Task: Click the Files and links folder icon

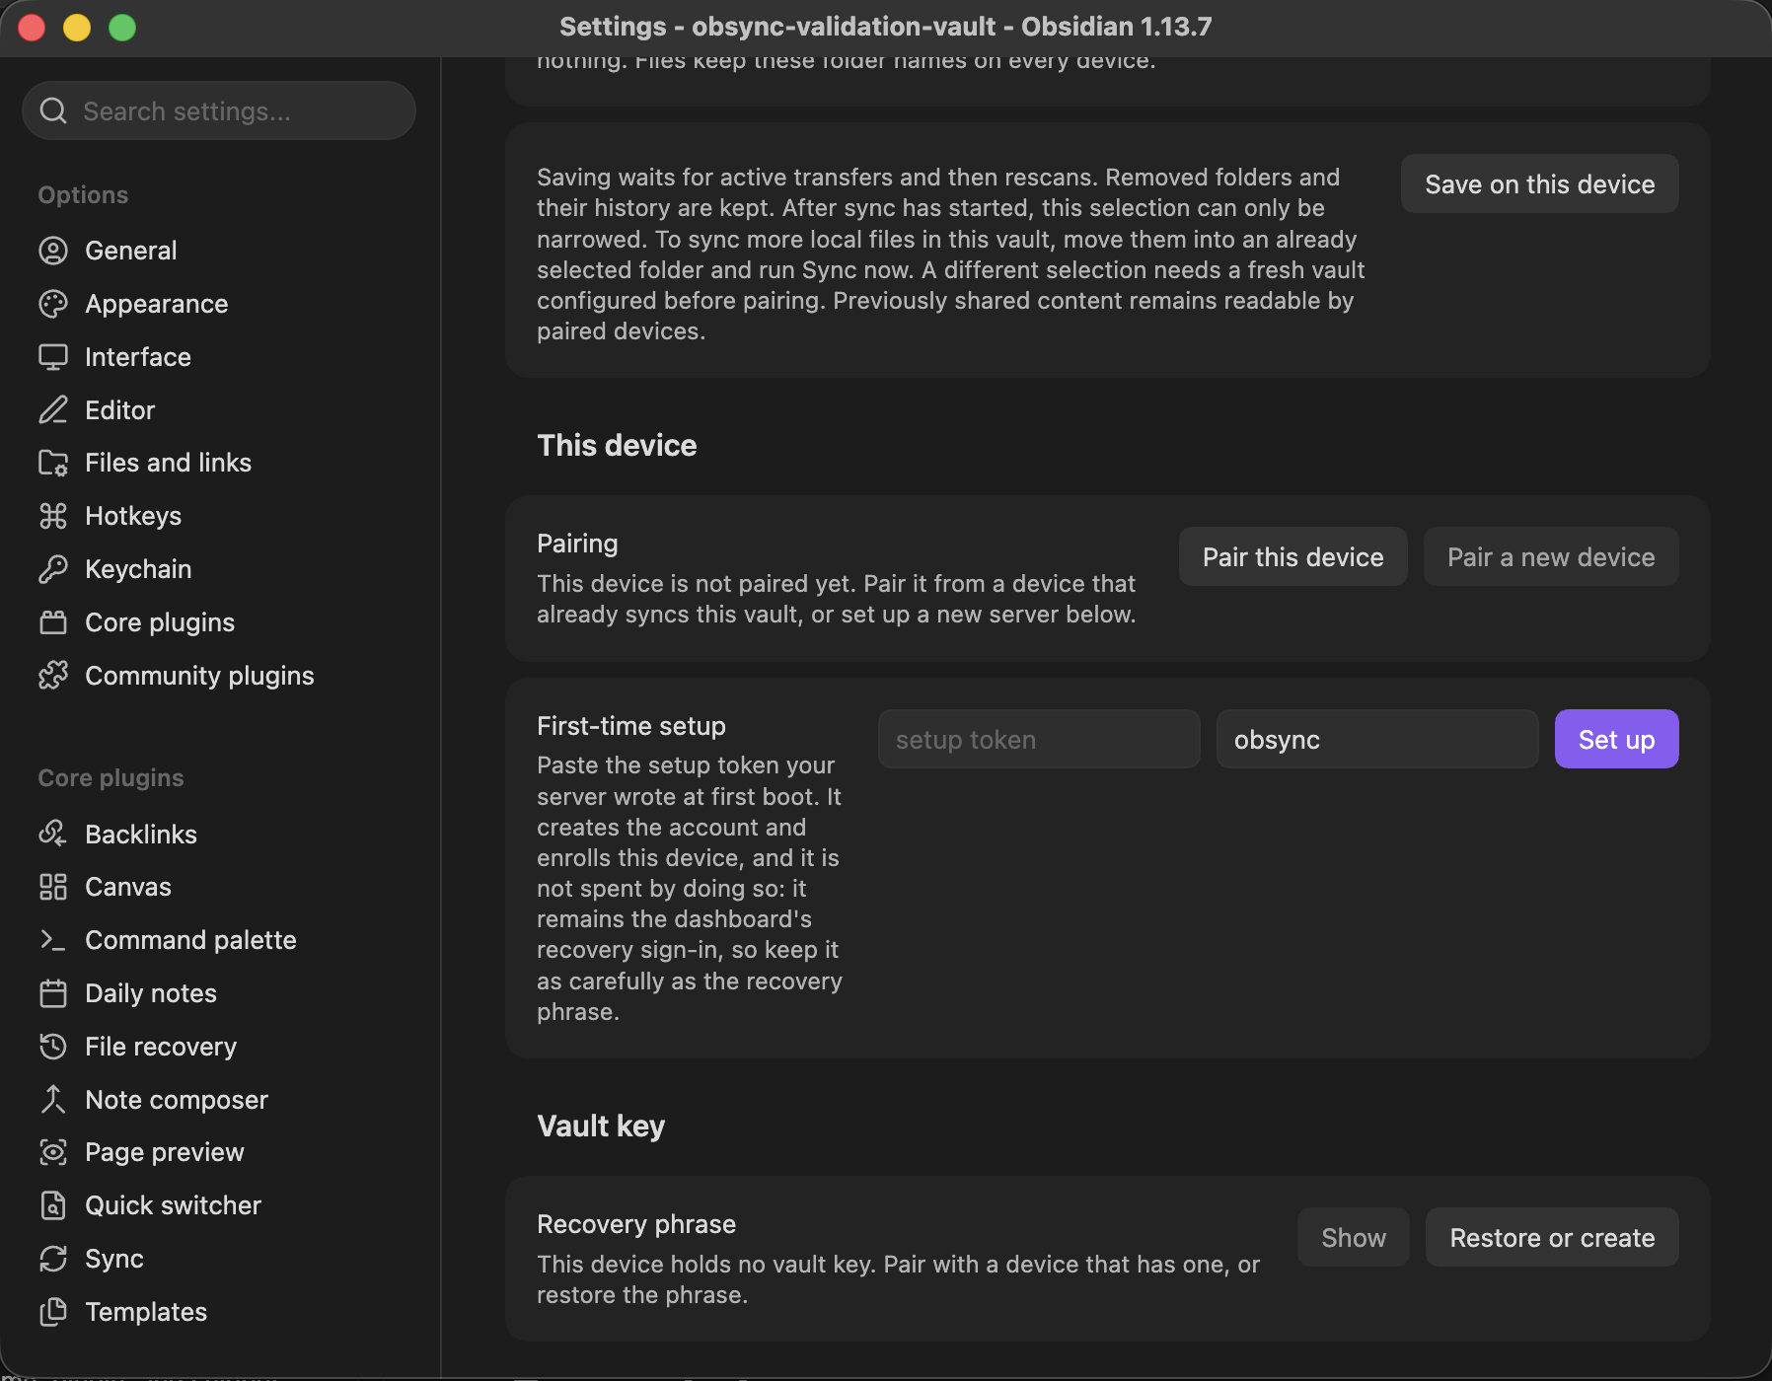Action: (x=53, y=463)
